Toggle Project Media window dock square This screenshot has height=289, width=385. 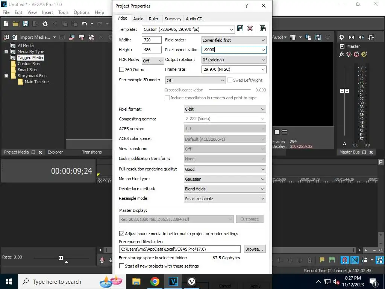pos(33,152)
